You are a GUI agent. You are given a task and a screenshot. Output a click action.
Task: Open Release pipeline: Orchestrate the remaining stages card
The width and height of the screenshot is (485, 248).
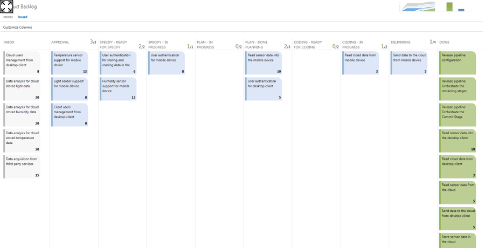point(458,89)
